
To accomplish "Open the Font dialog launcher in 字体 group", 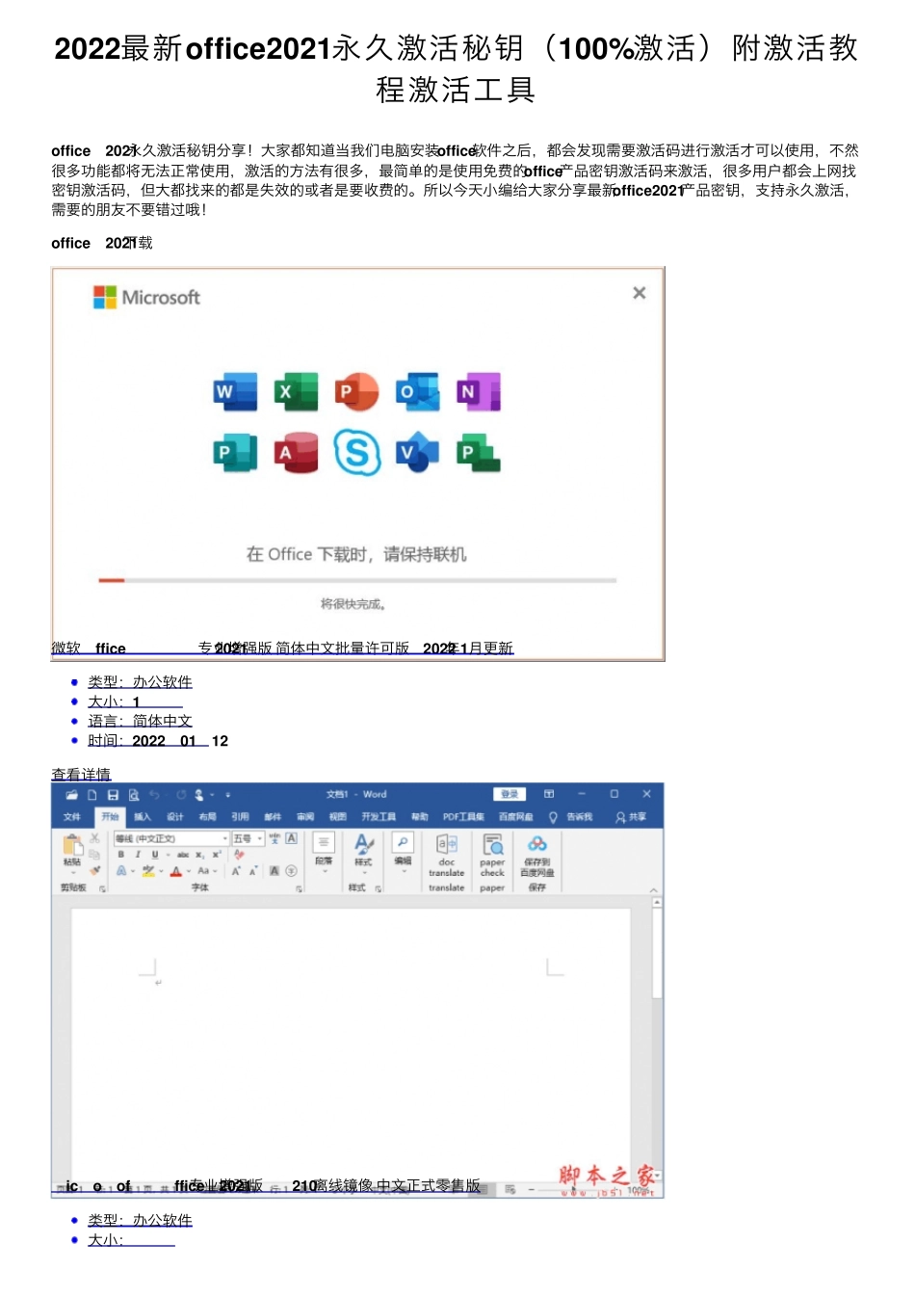I will click(x=299, y=887).
